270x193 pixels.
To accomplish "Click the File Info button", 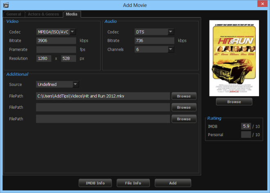I will [x=133, y=183].
